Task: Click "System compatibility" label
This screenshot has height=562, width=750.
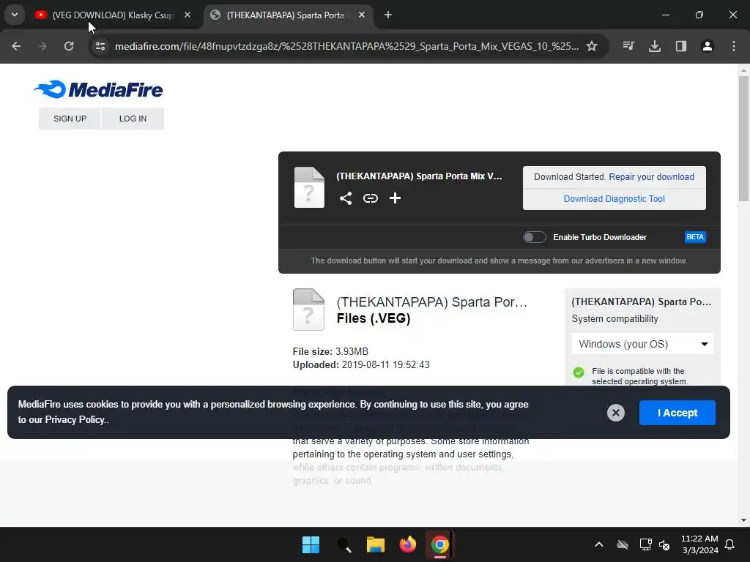Action: 615,319
